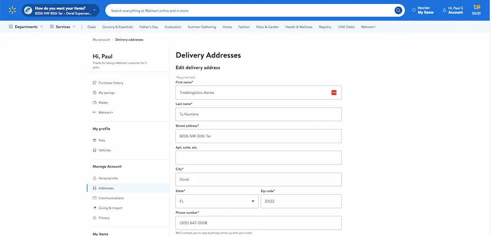The image size is (491, 236).
Task: Open the shopping cart icon
Action: point(476,7)
